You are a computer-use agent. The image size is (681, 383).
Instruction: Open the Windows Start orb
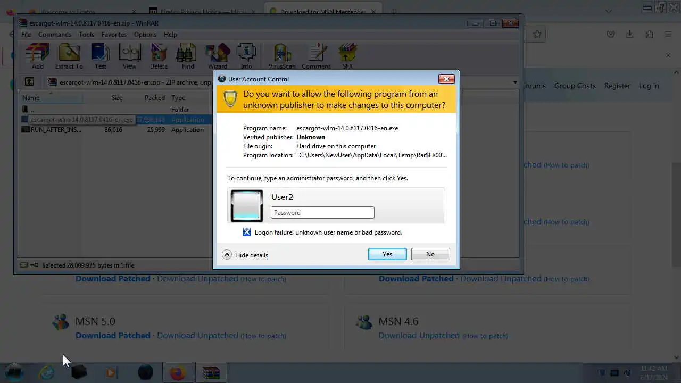[14, 372]
